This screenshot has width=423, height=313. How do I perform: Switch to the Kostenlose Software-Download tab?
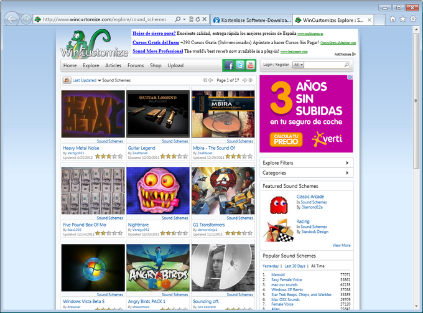pyautogui.click(x=251, y=20)
